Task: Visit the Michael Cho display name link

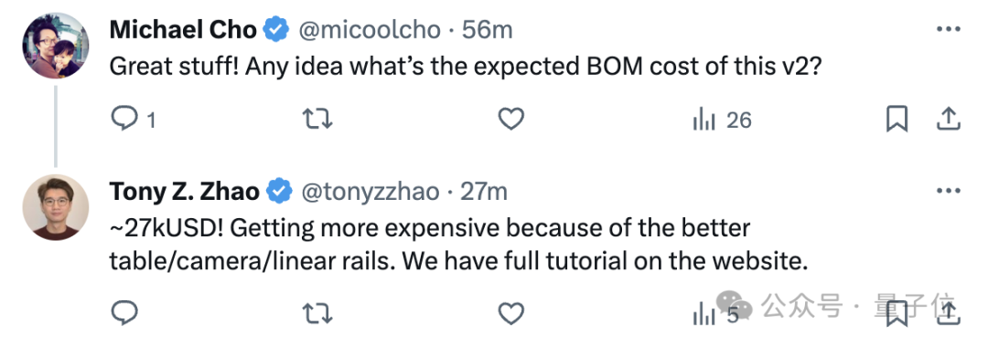Action: 183,29
